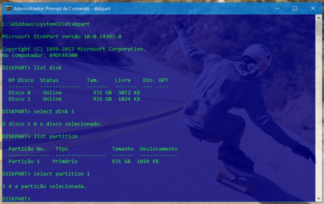This screenshot has width=324, height=204.
Task: Click the "Primário" partition type
Action: point(65,161)
